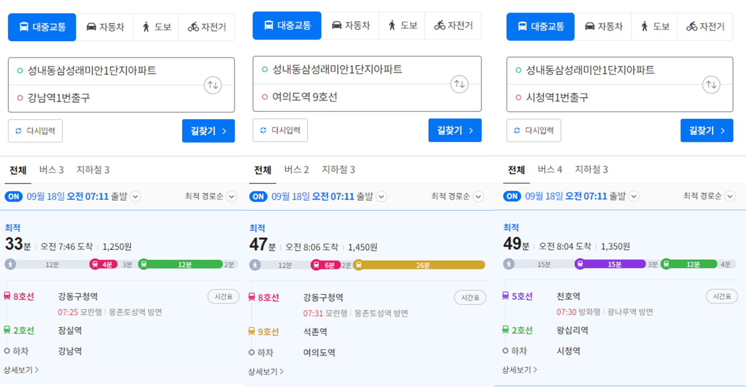Swap origin and destination in the 시청역1번출구 panel
746x387 pixels.
point(711,84)
